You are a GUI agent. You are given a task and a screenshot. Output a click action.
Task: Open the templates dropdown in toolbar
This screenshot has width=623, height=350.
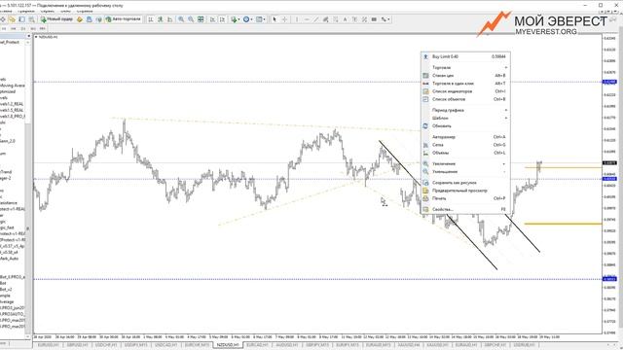pyautogui.click(x=261, y=19)
